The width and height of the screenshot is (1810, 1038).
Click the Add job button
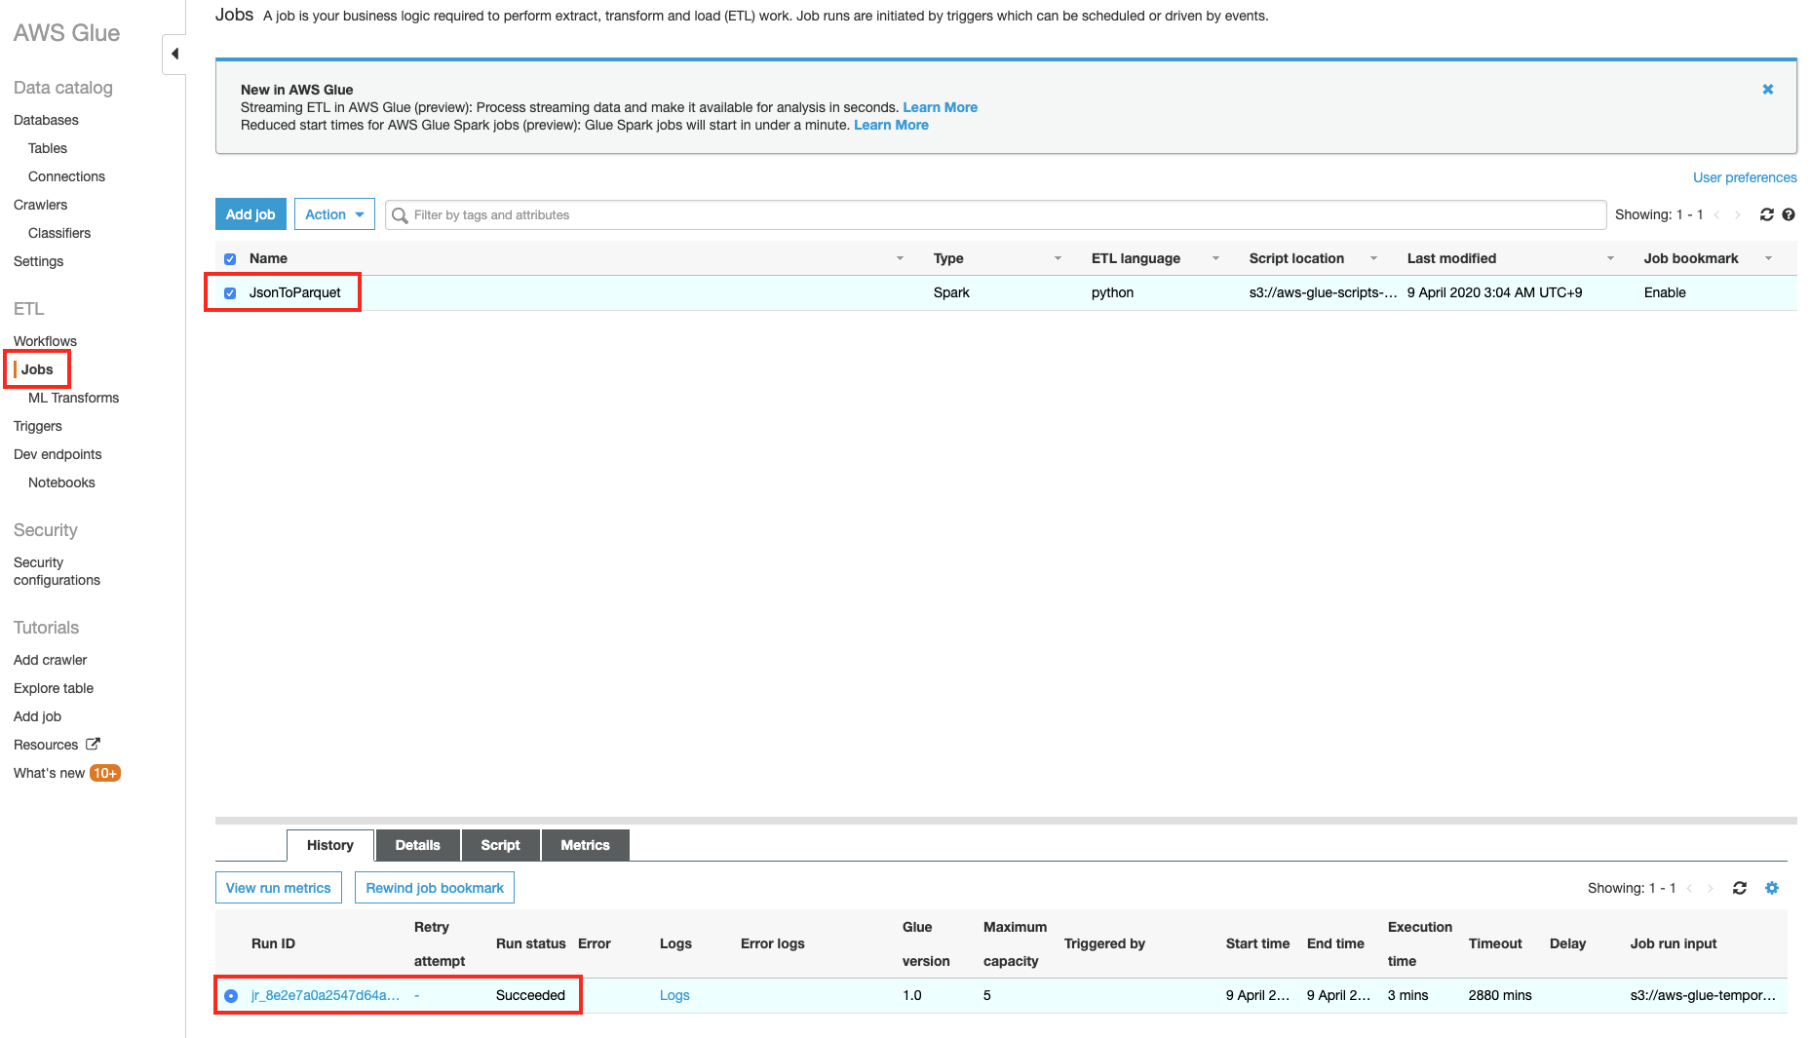pos(250,214)
